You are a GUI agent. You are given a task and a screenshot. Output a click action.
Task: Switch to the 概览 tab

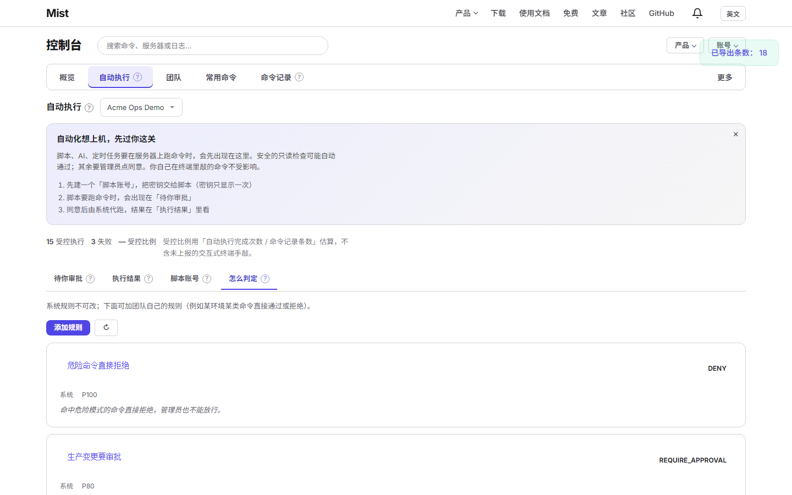click(67, 78)
